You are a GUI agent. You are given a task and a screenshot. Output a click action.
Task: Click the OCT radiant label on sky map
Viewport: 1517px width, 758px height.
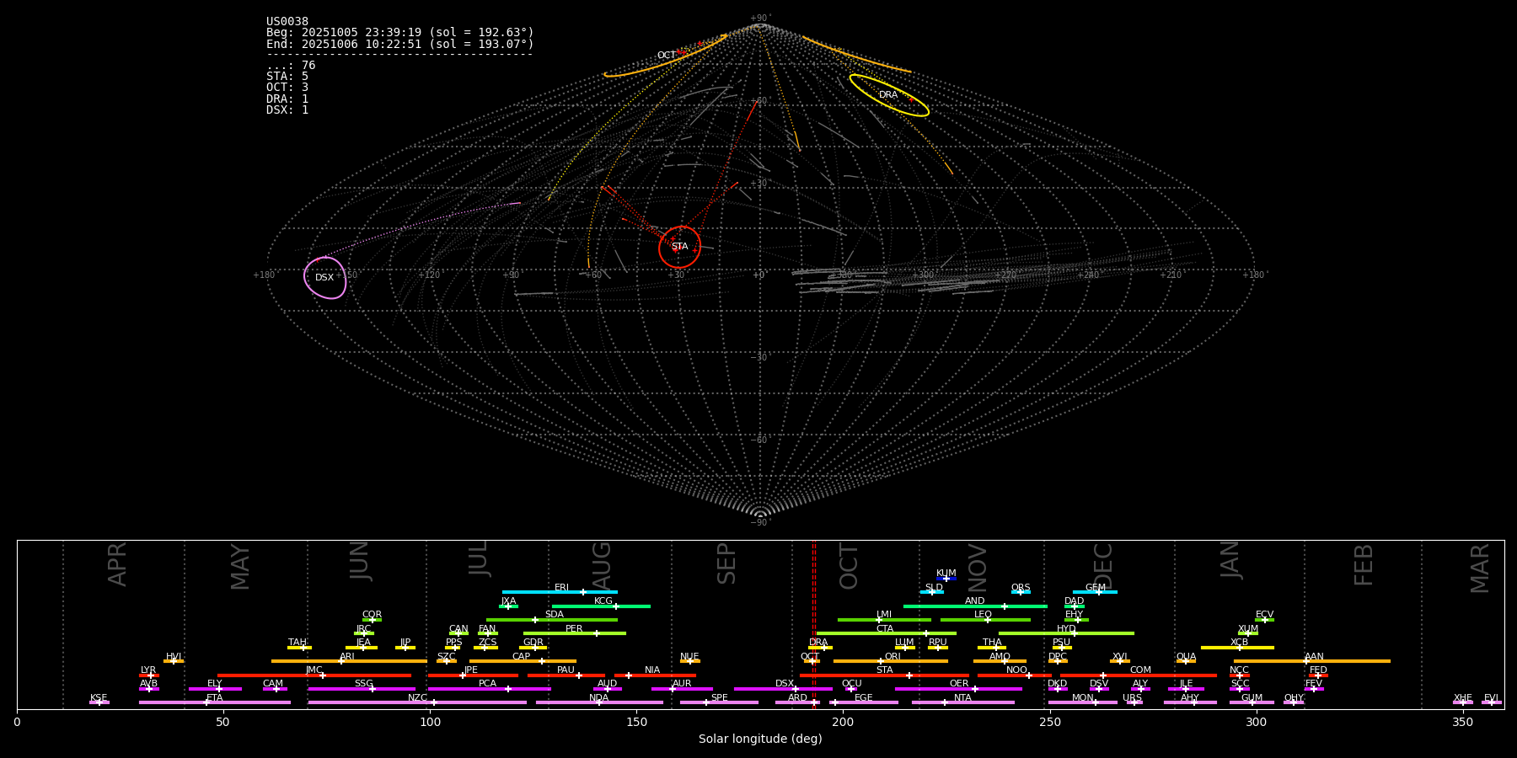(666, 56)
